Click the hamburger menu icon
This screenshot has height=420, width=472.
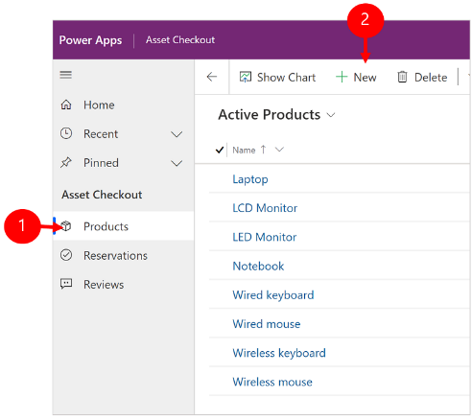pos(65,75)
